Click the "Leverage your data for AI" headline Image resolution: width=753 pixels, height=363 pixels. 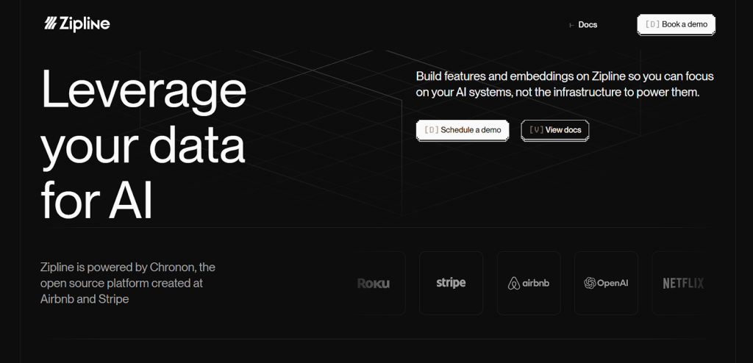143,144
